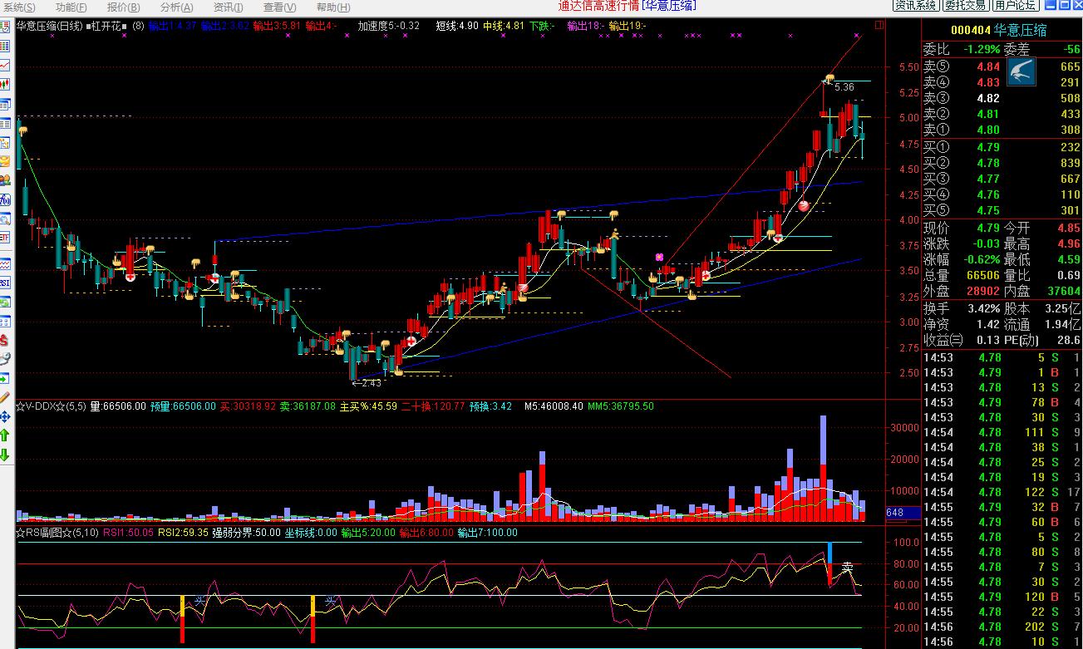
Task: Click the 卖 signal marker on RSI chart
Action: pyautogui.click(x=847, y=567)
